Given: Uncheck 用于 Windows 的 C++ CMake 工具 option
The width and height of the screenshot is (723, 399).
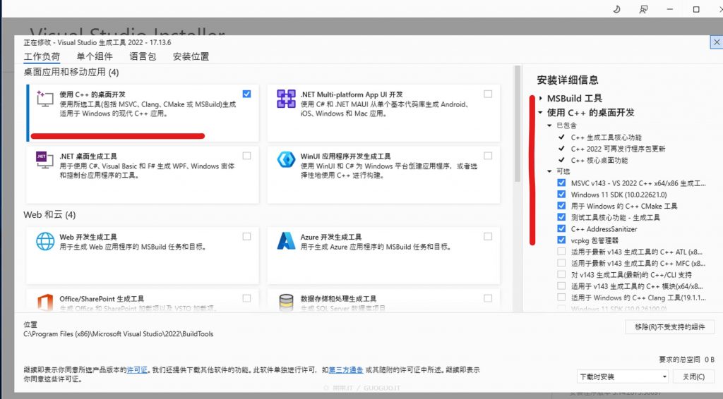Looking at the screenshot, I should 561,206.
